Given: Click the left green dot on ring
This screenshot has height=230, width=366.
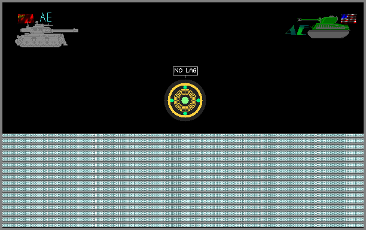Looking at the screenshot, I should point(172,100).
